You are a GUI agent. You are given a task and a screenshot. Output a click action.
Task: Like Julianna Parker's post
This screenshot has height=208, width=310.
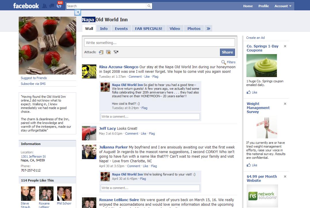(x=146, y=166)
